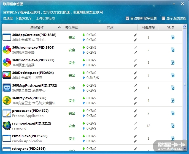Sort by 网络连接 column header
The image size is (189, 154).
coord(148,27)
